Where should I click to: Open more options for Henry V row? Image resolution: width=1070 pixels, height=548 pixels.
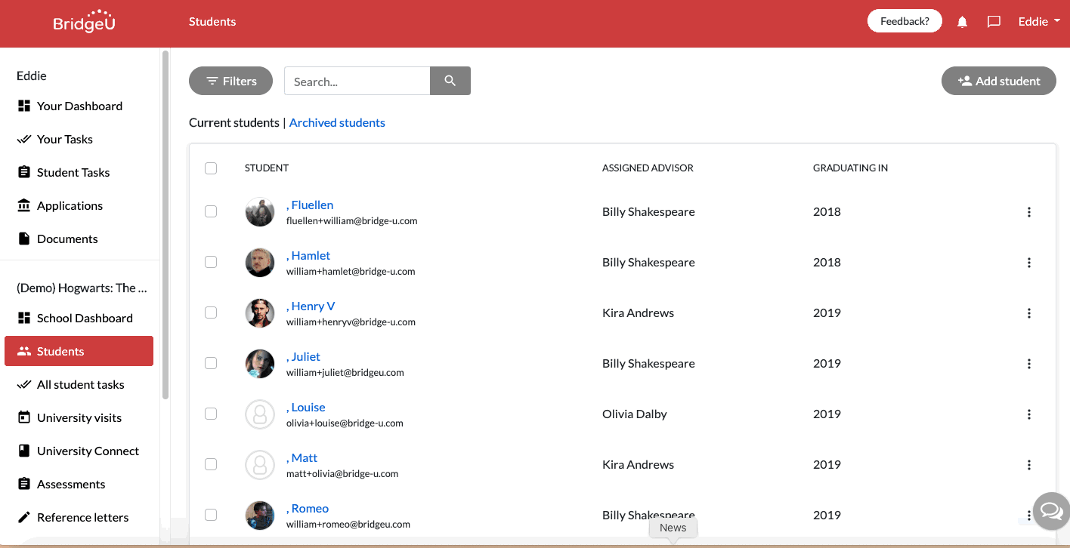1028,313
